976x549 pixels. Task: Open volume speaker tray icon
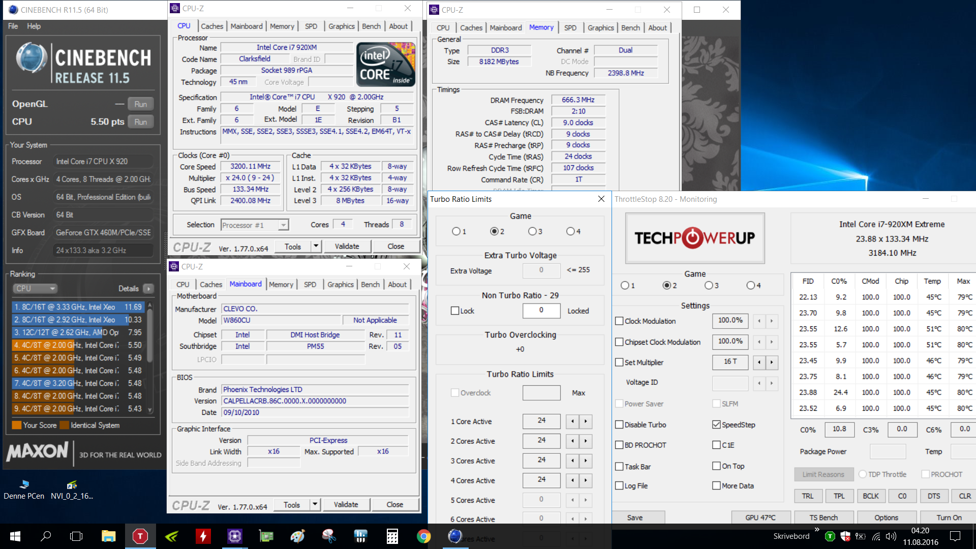[891, 536]
